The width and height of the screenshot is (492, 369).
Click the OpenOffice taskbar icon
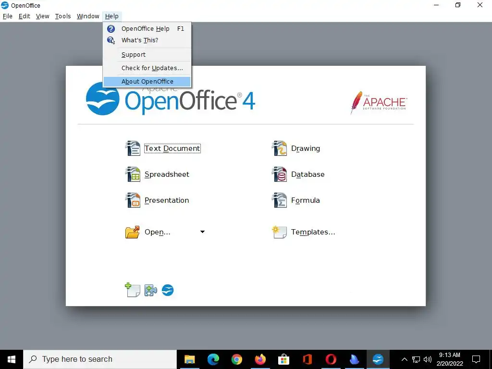(378, 359)
